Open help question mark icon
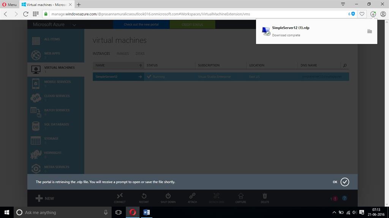 (x=345, y=198)
